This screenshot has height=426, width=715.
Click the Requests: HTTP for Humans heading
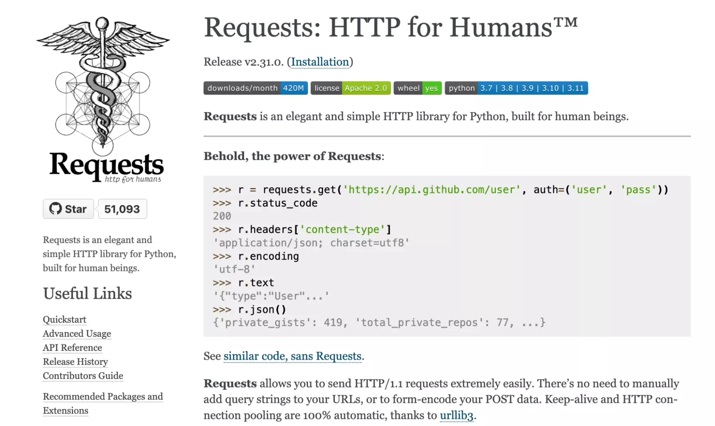pyautogui.click(x=391, y=27)
